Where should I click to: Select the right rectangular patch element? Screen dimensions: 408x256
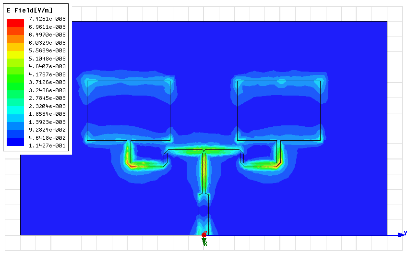click(x=279, y=110)
